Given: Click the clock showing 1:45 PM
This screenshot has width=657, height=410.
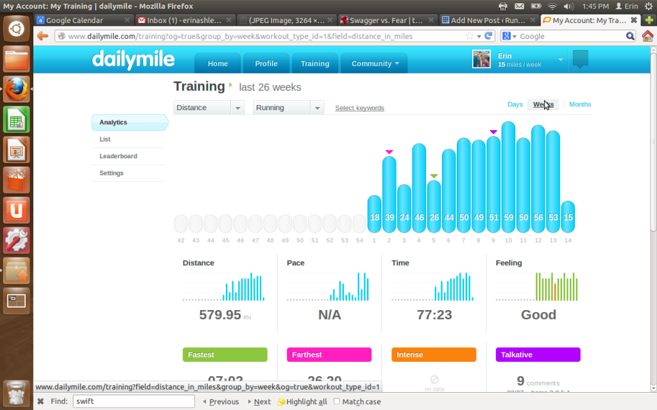Looking at the screenshot, I should tap(595, 6).
